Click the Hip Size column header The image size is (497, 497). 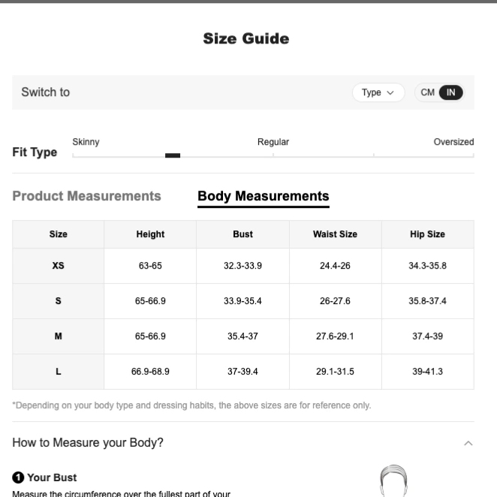point(428,234)
